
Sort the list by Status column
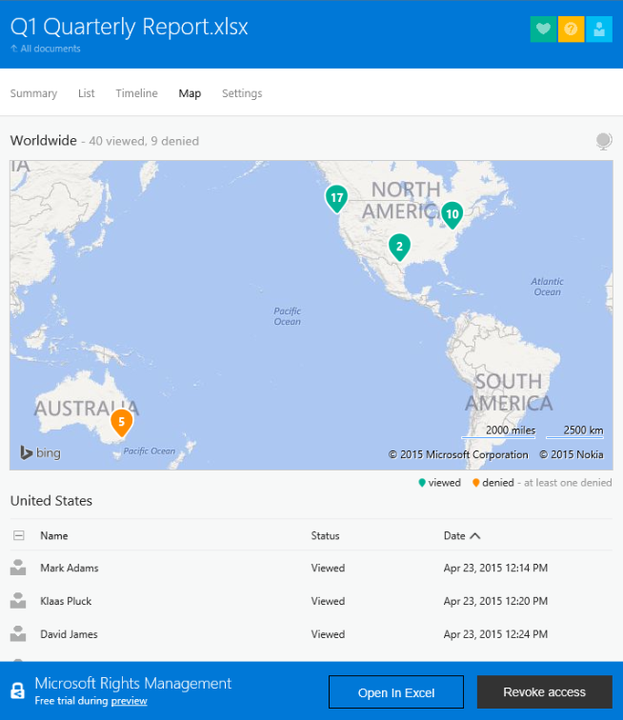(325, 535)
